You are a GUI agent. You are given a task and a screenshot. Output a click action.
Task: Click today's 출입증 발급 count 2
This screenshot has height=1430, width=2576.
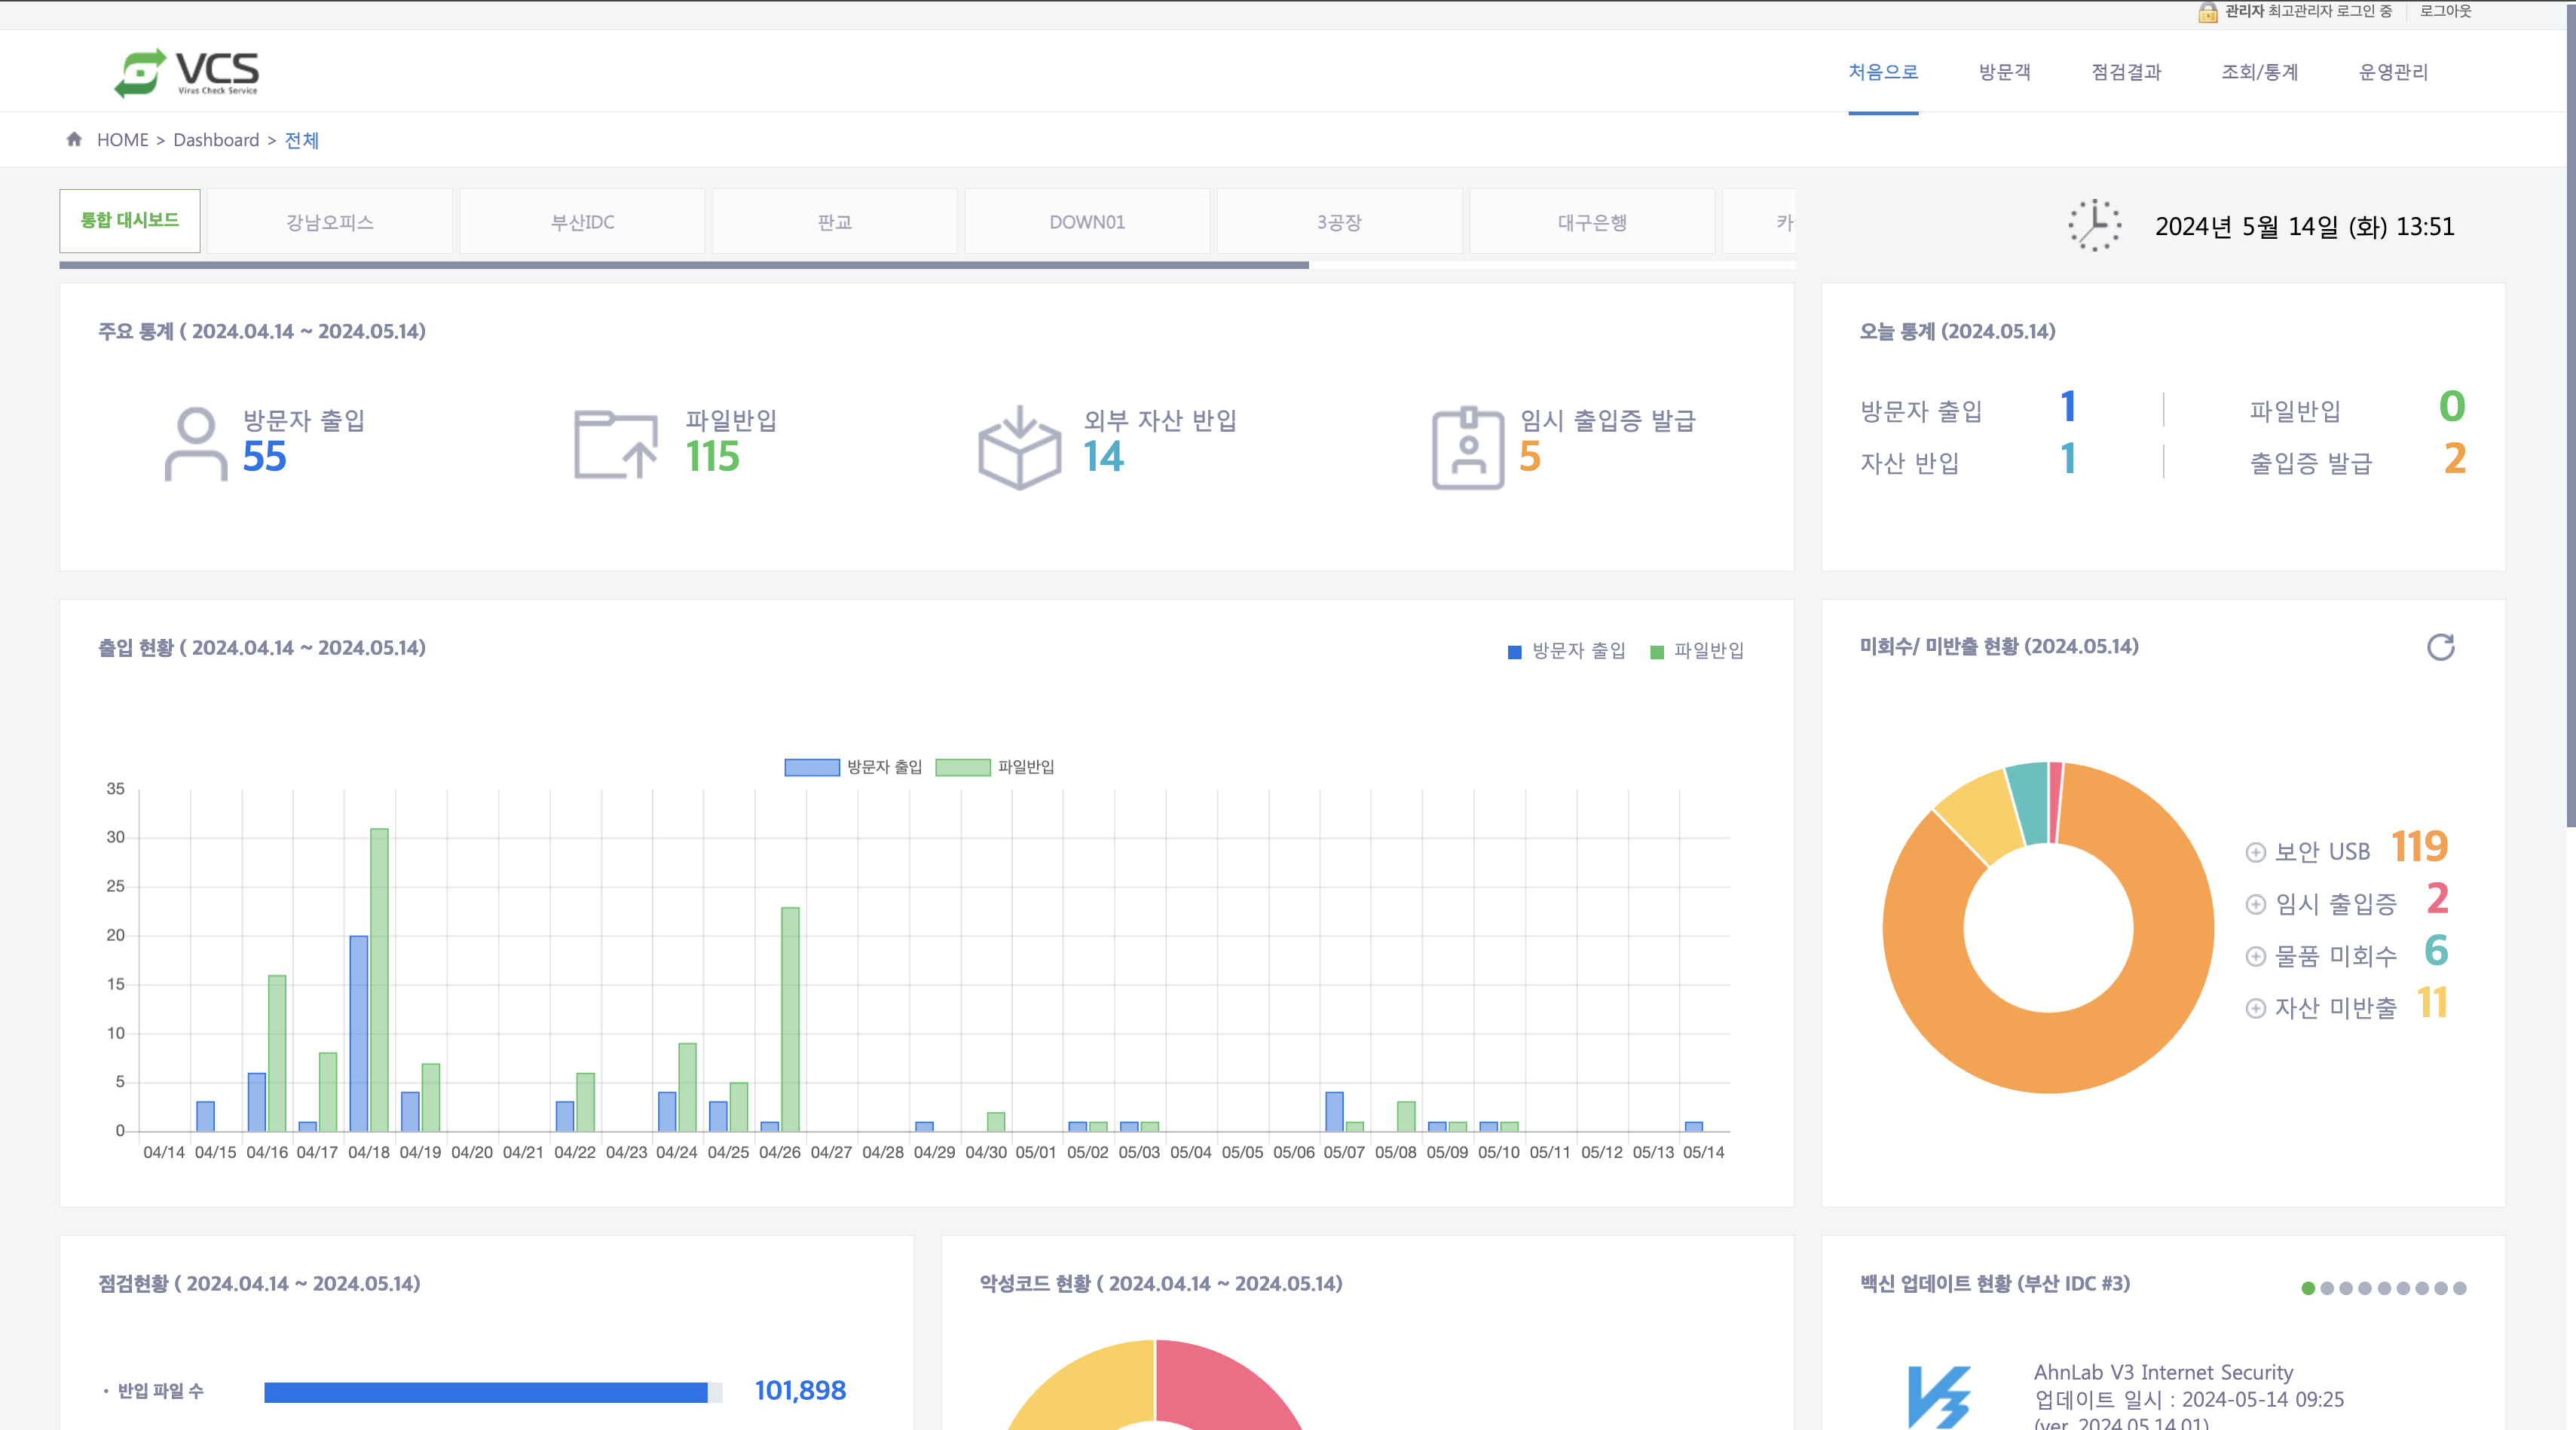[2454, 459]
